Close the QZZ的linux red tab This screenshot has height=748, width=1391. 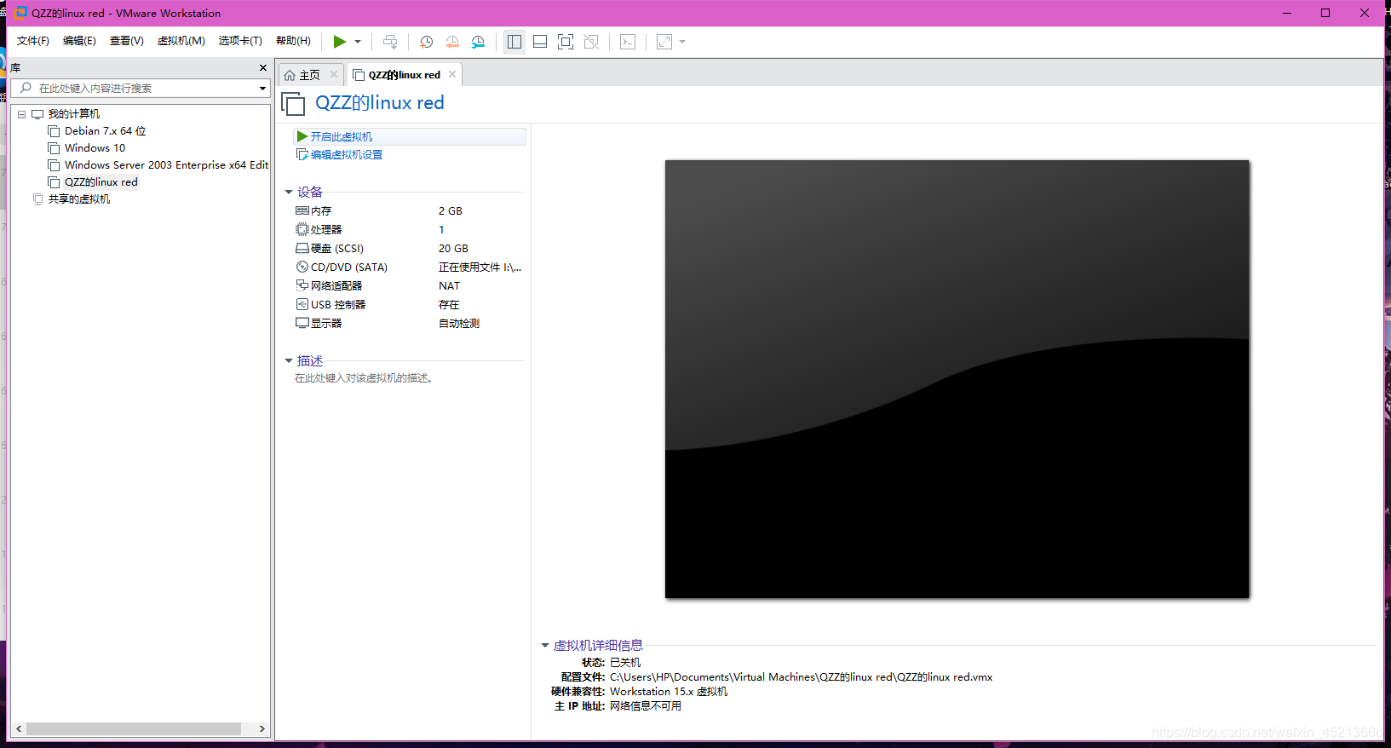click(452, 74)
